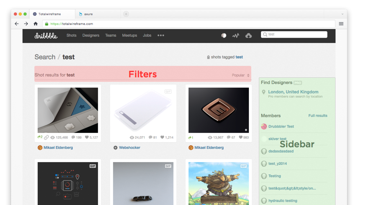Click the cloud upload icon
The image size is (365, 205).
point(248,36)
